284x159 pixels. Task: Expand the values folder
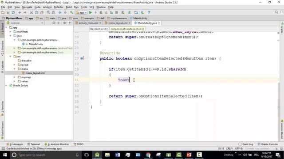click(x=15, y=81)
